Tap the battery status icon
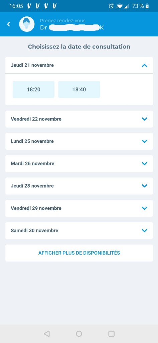Screen dimensions: 158x343 coord(147,6)
